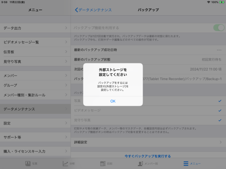Tap the メニュー hamburger icon
Viewport: 226px width, 169px height.
186,164
